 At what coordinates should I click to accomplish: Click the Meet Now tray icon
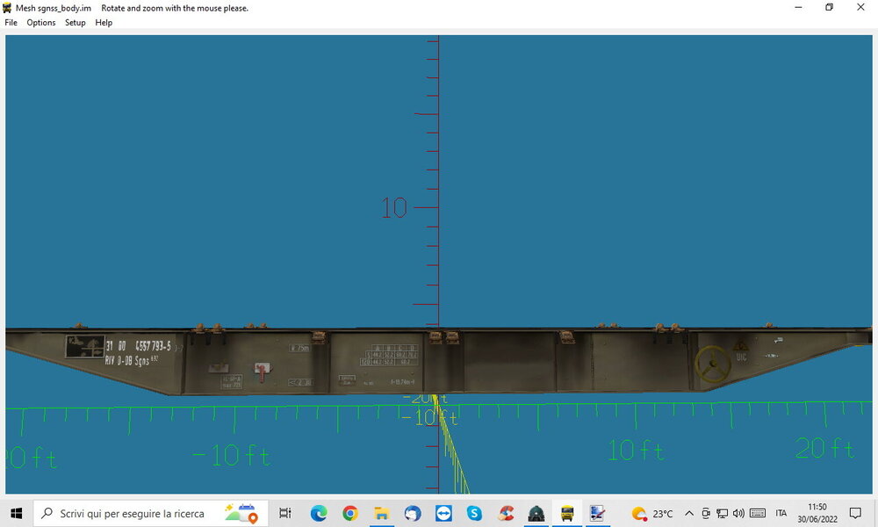pos(706,513)
